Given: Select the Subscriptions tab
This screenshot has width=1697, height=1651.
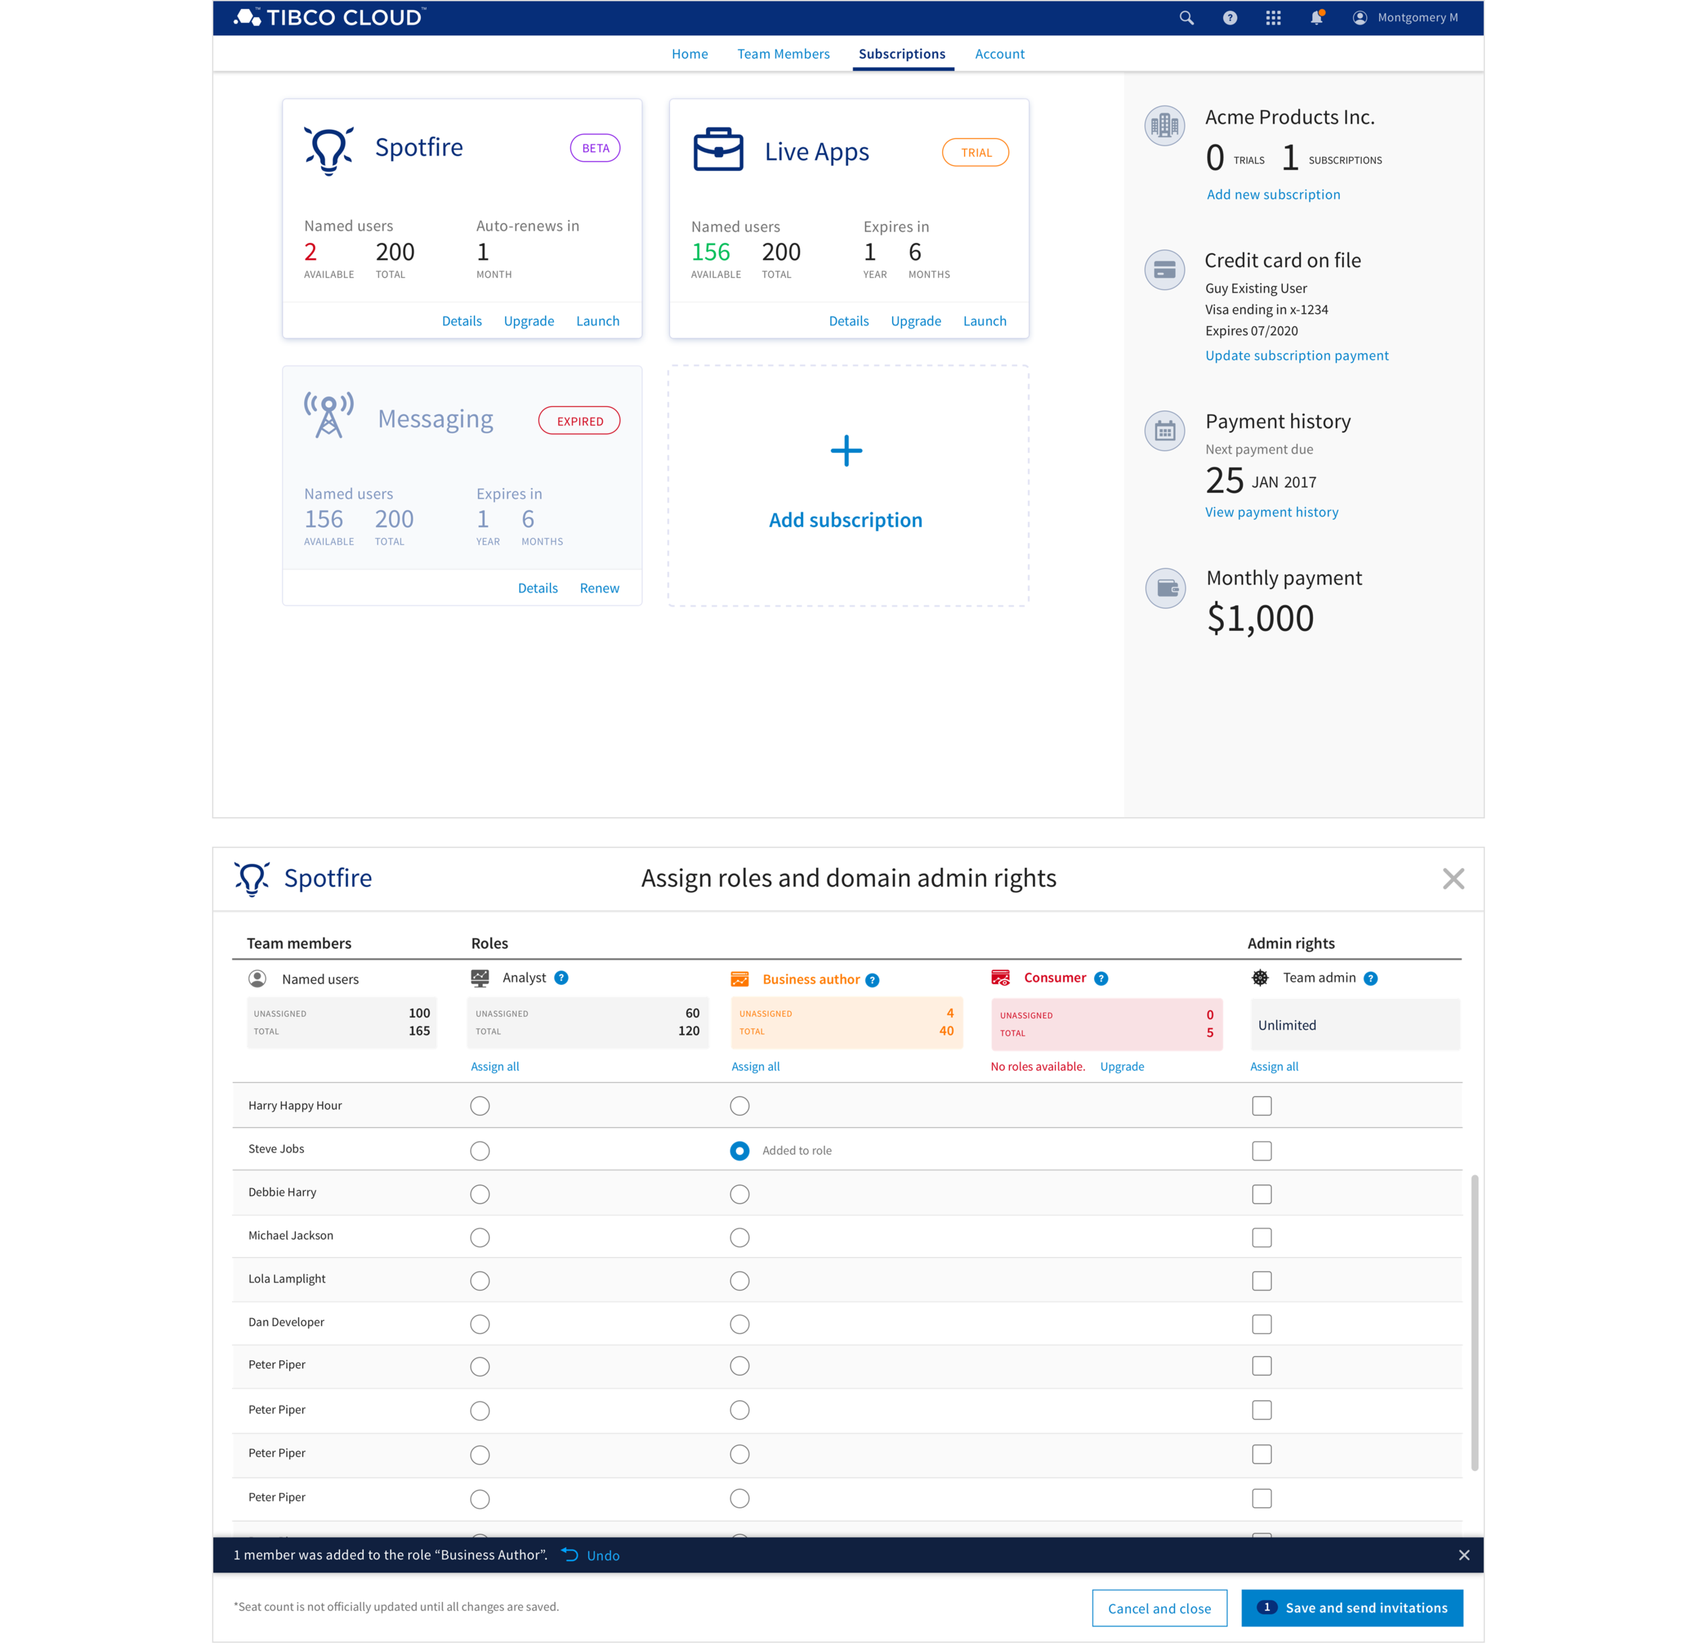Looking at the screenshot, I should 901,54.
